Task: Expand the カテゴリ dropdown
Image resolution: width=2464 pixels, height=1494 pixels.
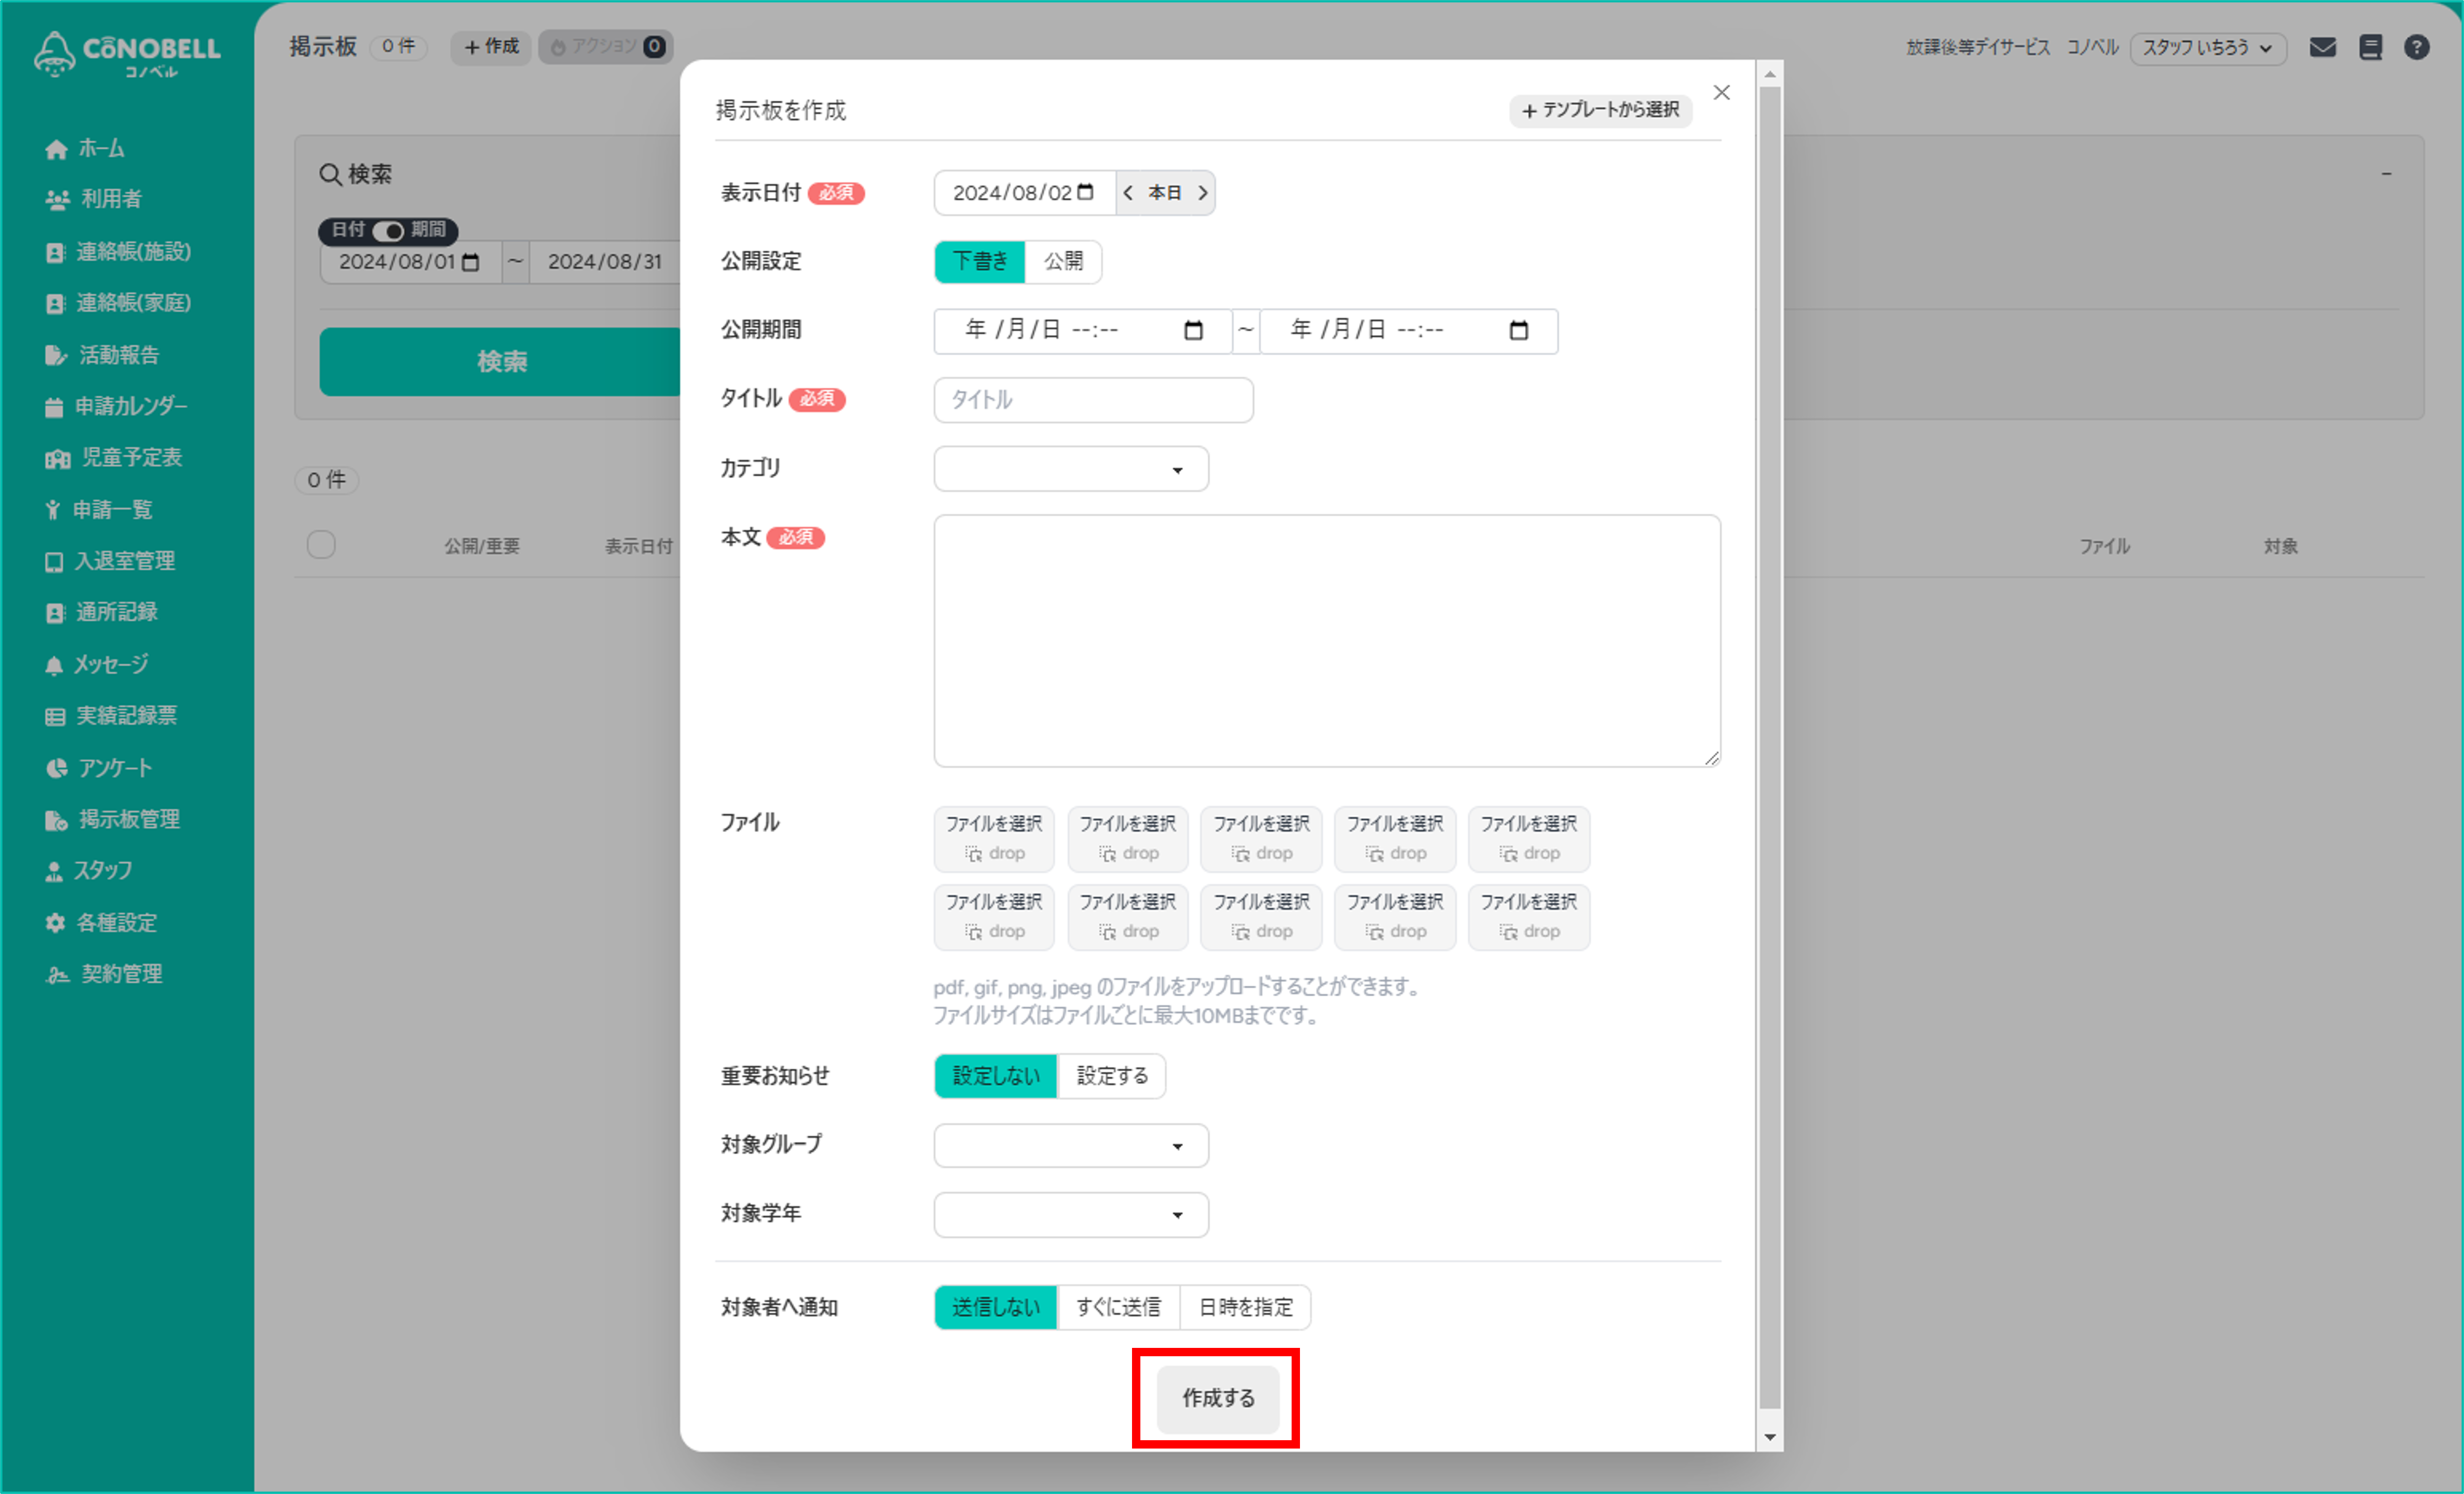Action: (1071, 469)
